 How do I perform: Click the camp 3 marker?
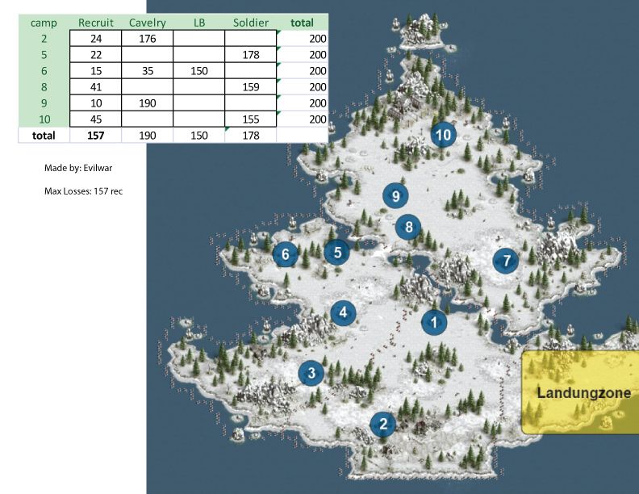click(311, 373)
